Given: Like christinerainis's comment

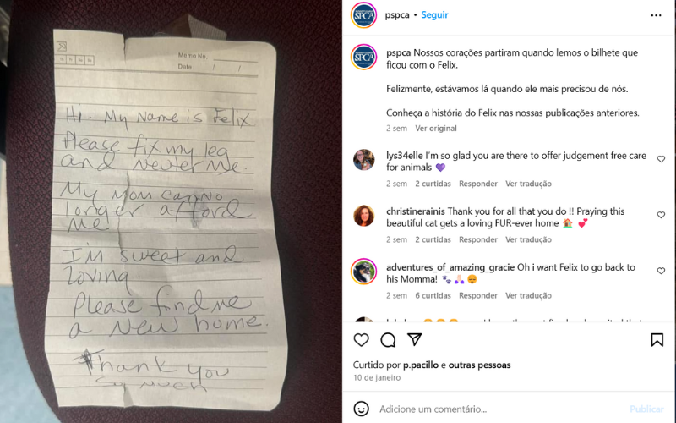Looking at the screenshot, I should click(661, 215).
